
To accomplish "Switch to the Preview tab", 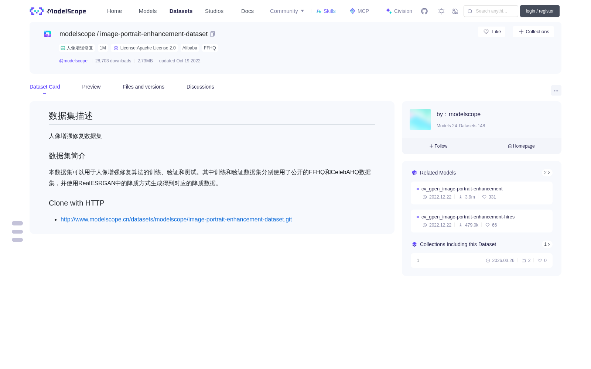I will tap(91, 87).
